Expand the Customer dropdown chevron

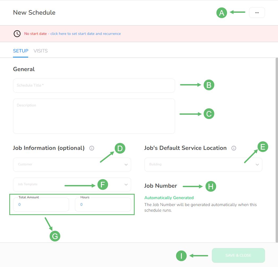click(126, 165)
